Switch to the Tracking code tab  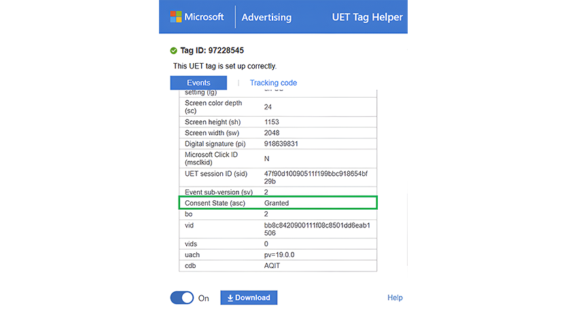tap(273, 83)
